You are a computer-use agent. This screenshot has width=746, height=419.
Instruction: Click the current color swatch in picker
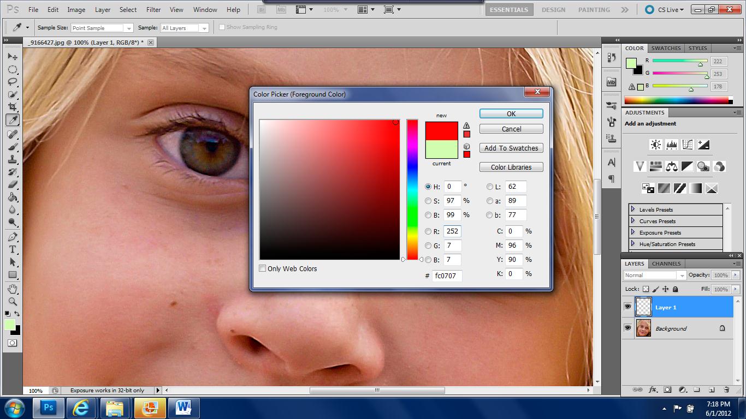(x=441, y=149)
